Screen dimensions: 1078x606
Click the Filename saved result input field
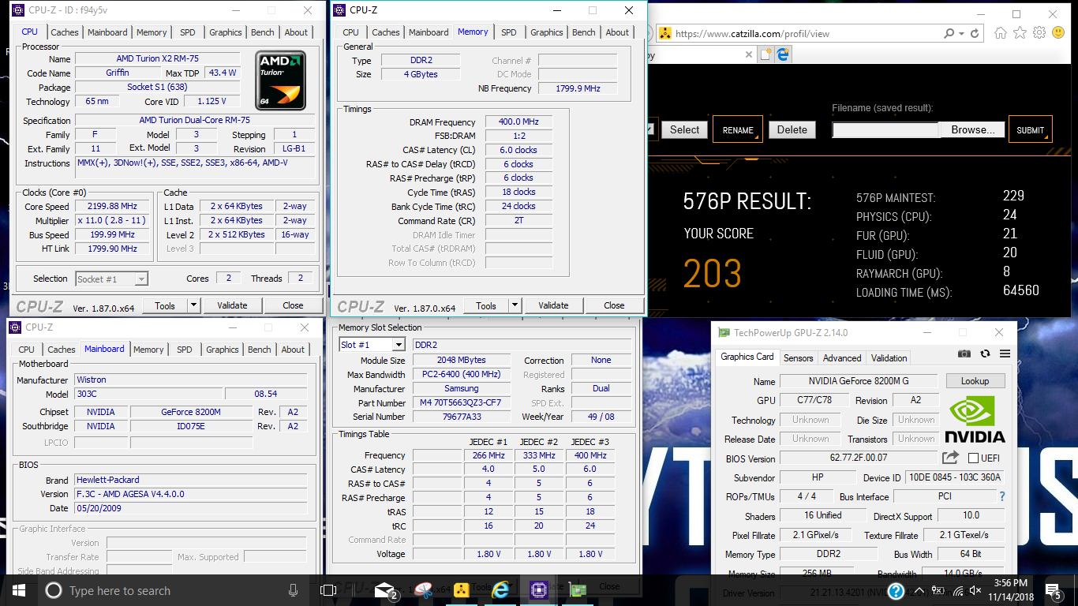pyautogui.click(x=885, y=129)
